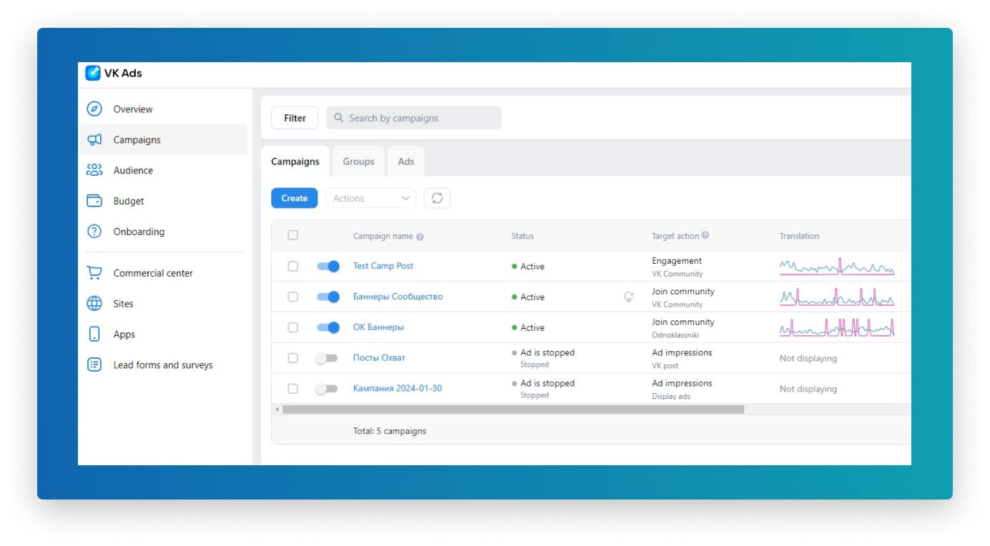Click the VK Ads logo icon

point(93,73)
